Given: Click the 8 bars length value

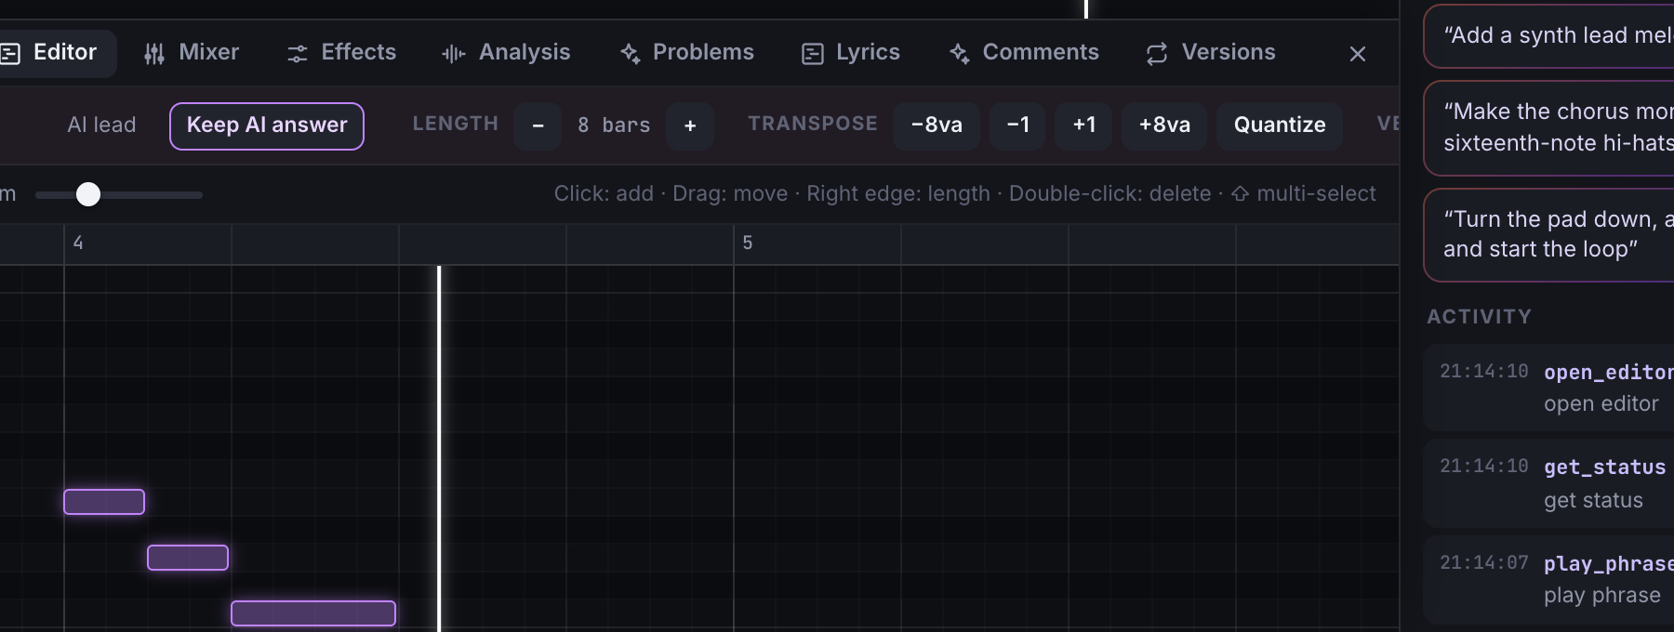Looking at the screenshot, I should click(x=614, y=125).
